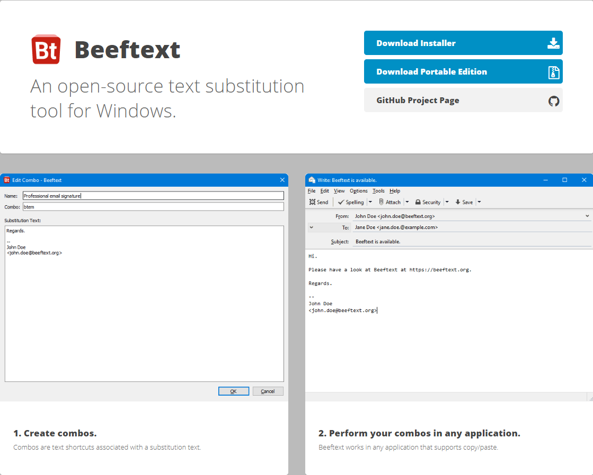The width and height of the screenshot is (593, 475).
Task: Click the Subject field
Action: pyautogui.click(x=472, y=242)
